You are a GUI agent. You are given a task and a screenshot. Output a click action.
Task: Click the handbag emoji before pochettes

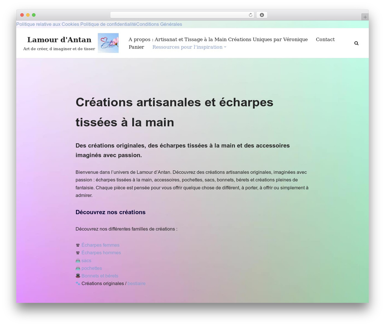point(78,268)
